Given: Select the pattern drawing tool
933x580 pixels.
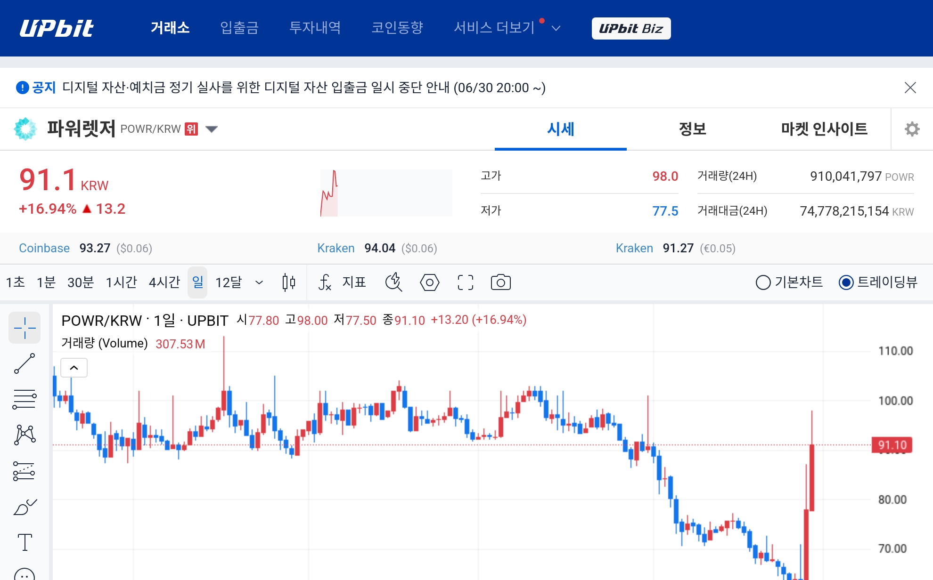Looking at the screenshot, I should [25, 435].
